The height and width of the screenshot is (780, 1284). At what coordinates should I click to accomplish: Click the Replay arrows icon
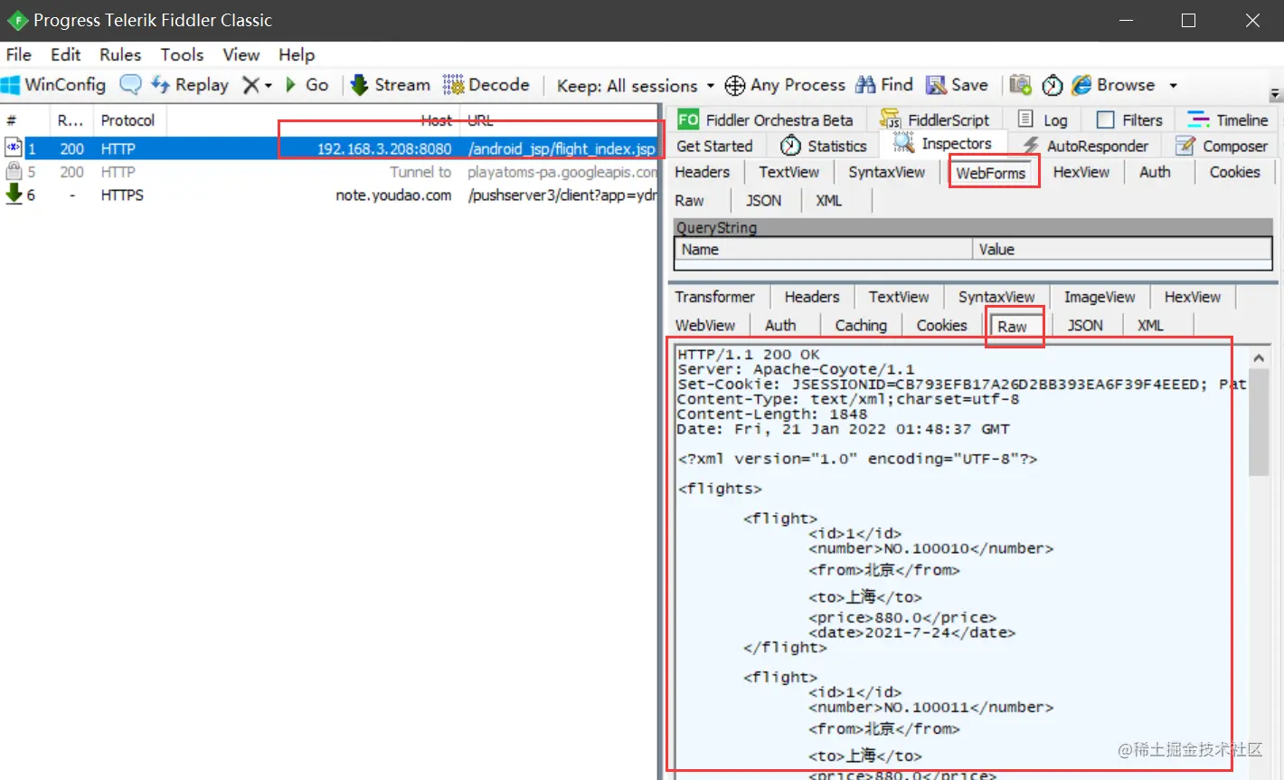(x=160, y=85)
